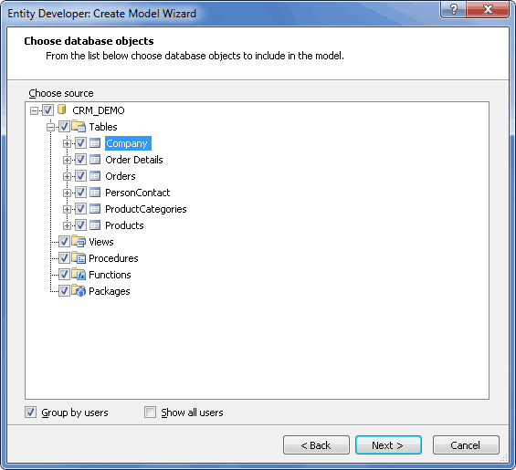Select the PersonContact row label
Viewport: 516px width, 470px height.
click(x=138, y=193)
